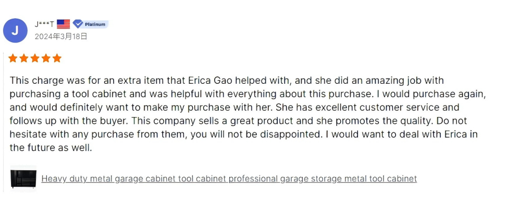Image resolution: width=521 pixels, height=206 pixels.
Task: Open the Heavy duty metal garage cabinet link
Action: tap(229, 179)
